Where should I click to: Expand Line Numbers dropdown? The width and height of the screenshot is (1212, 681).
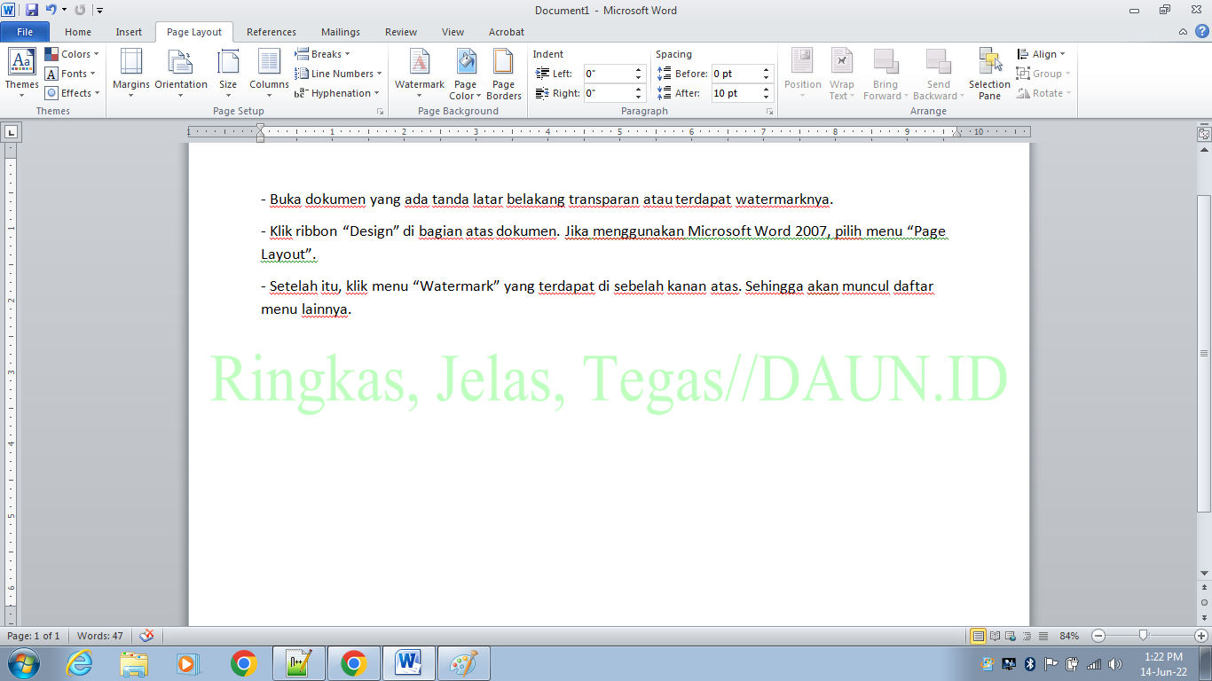(x=339, y=74)
